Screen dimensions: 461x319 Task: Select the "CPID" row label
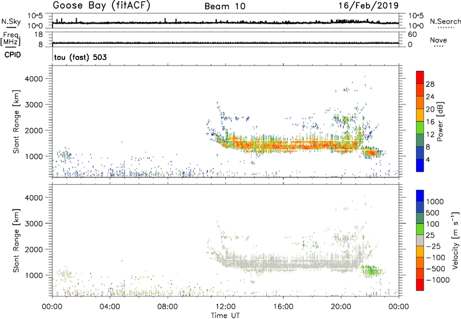(13, 55)
